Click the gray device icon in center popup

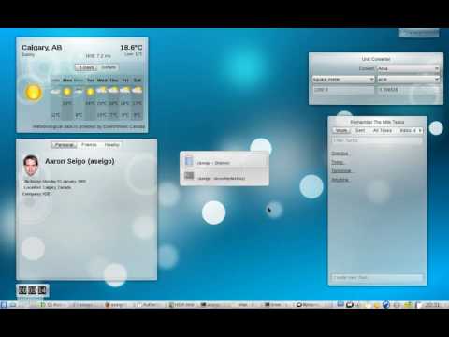click(189, 176)
